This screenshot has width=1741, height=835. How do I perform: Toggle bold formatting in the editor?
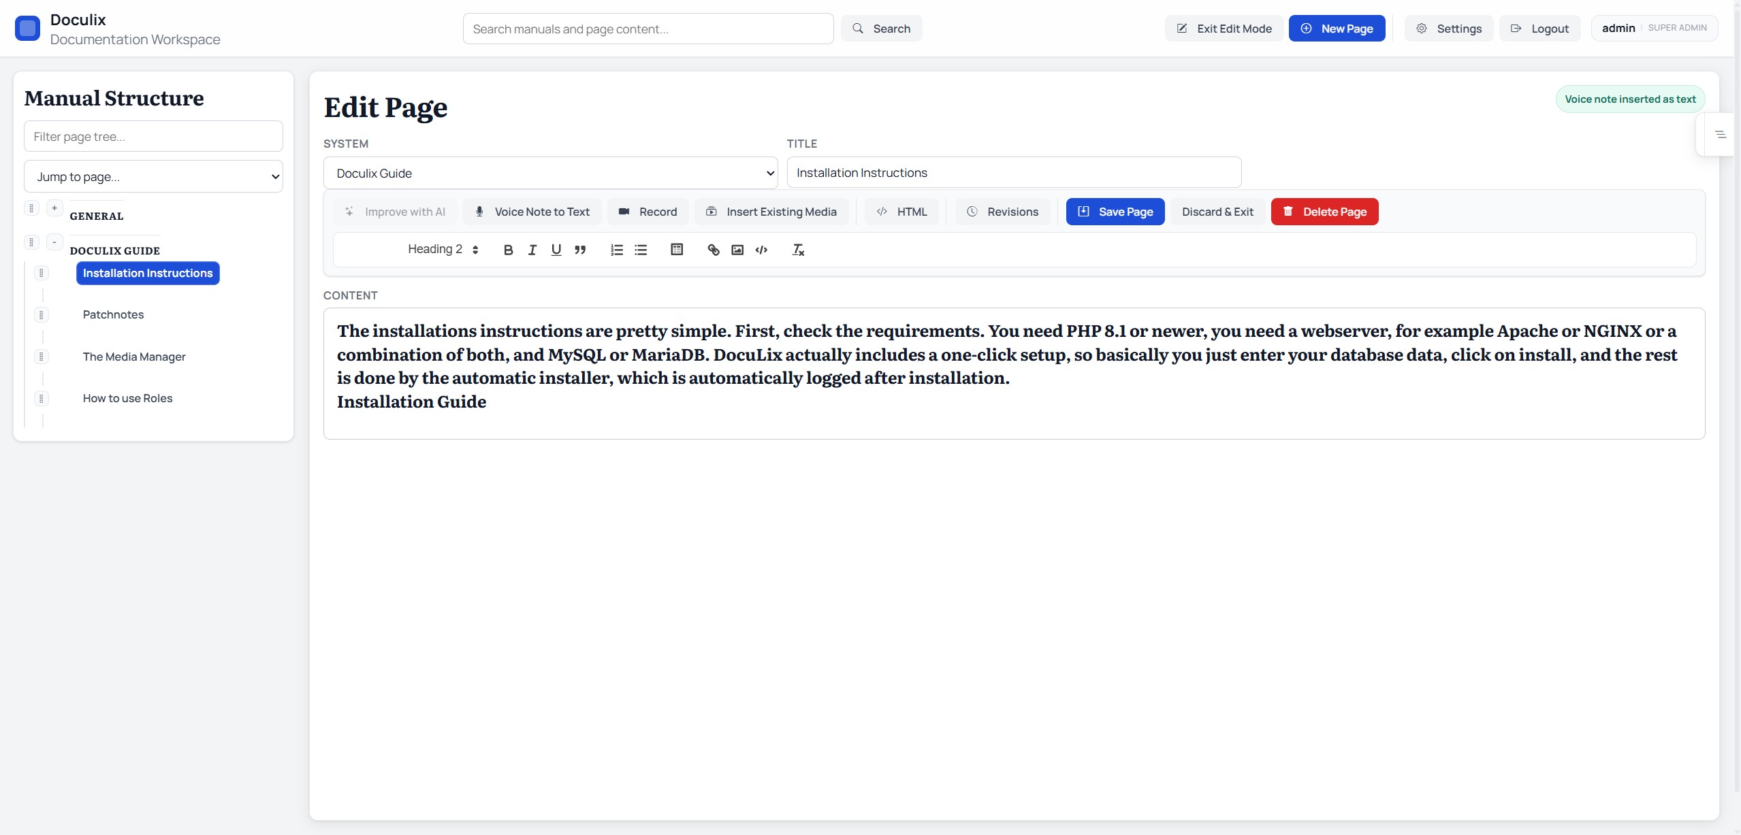coord(507,250)
